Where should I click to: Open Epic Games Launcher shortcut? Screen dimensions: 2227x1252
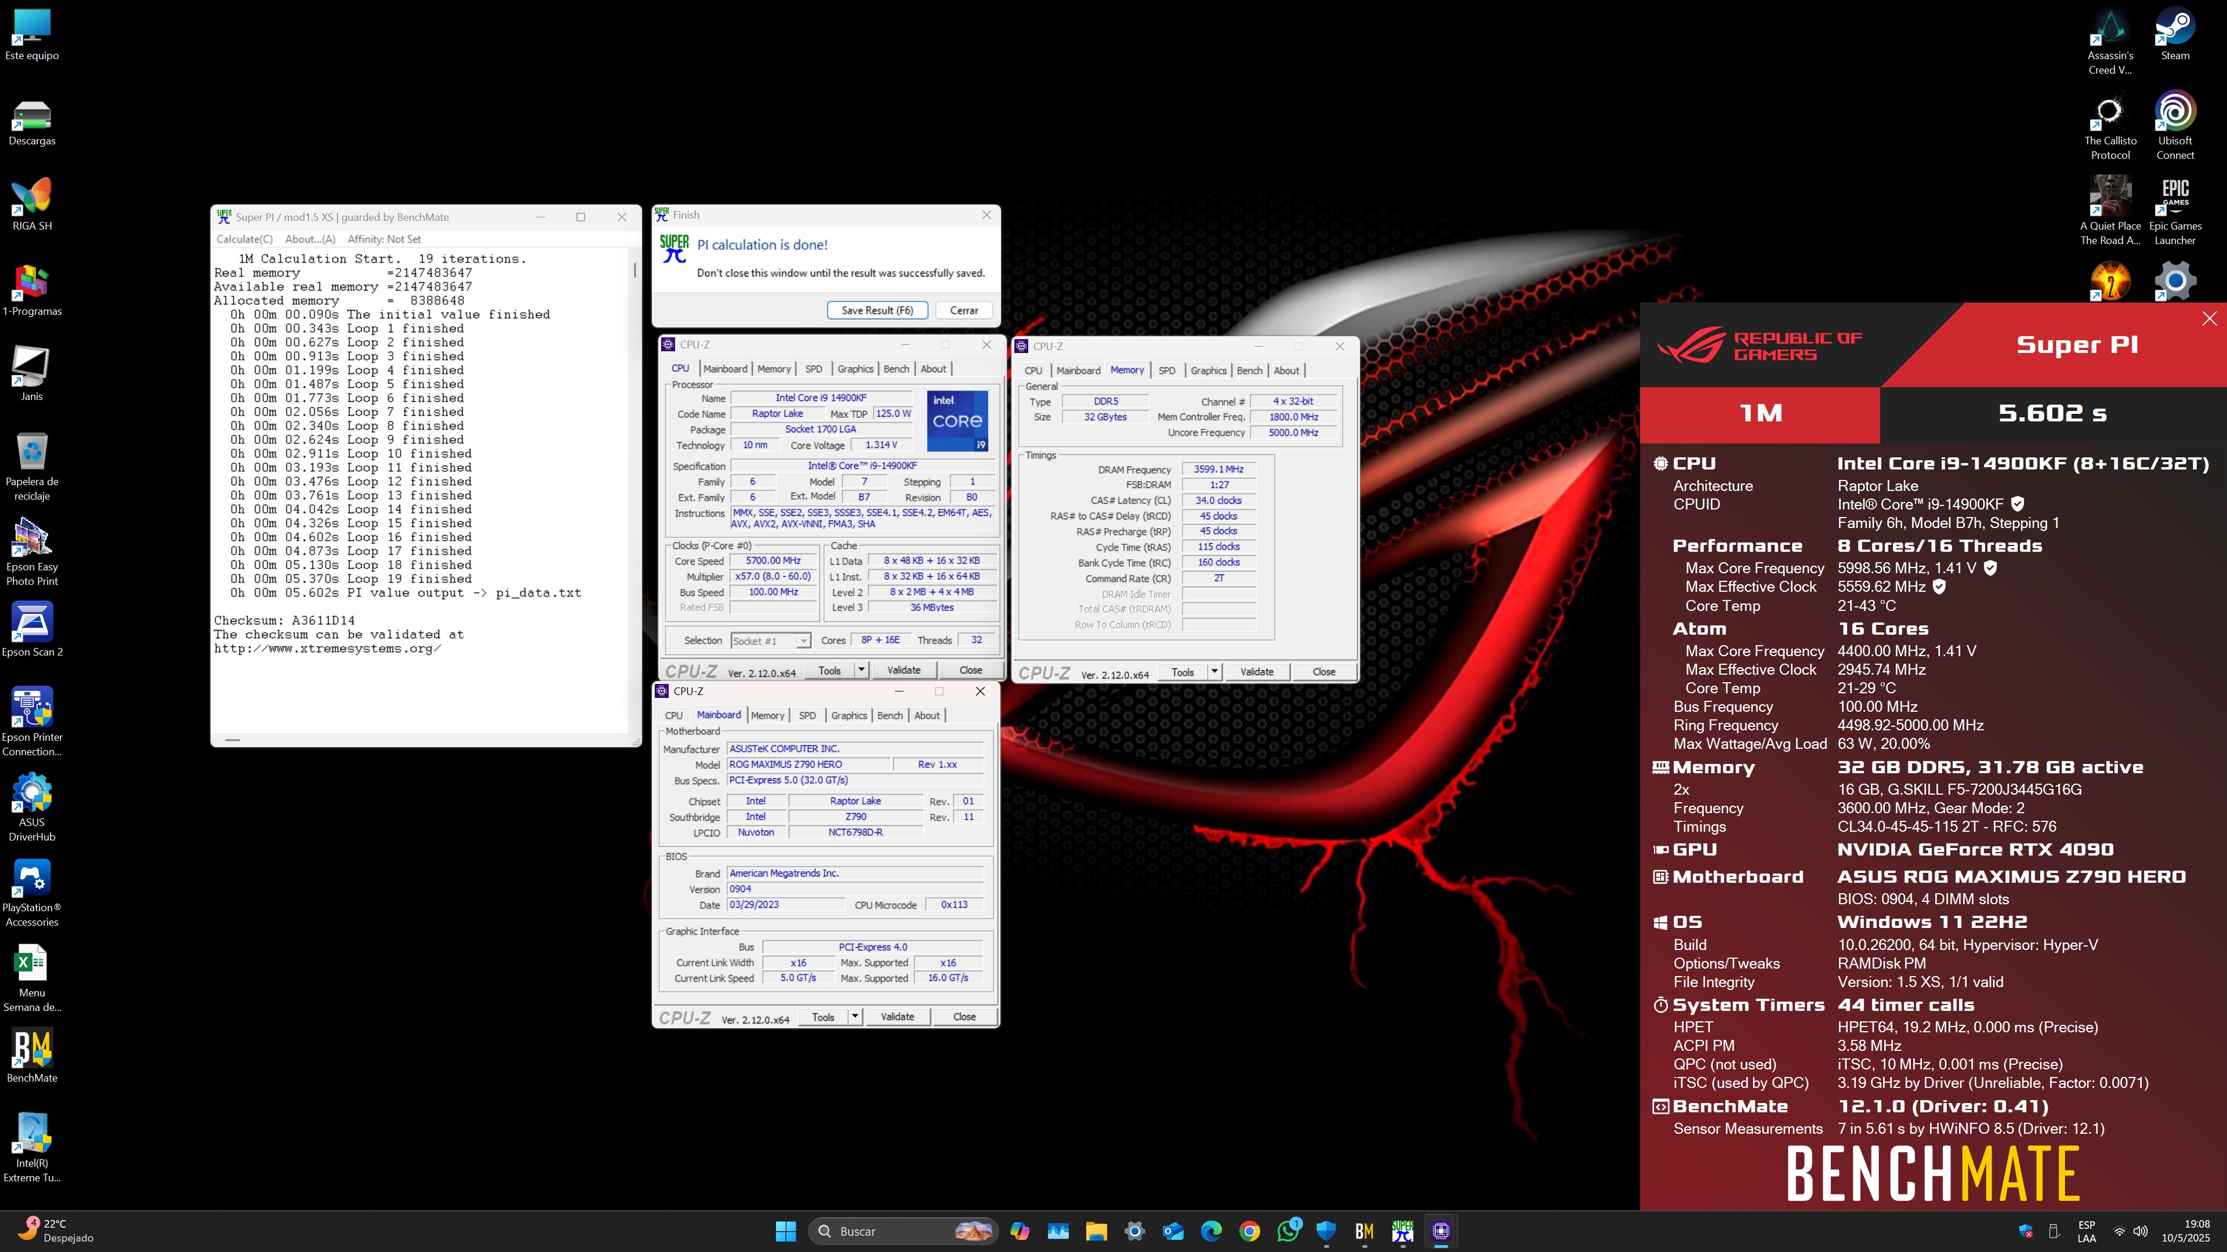point(2175,211)
